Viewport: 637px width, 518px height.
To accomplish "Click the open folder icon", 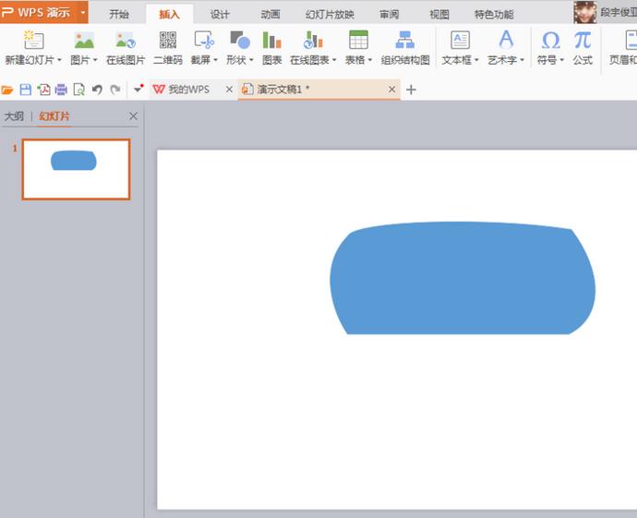I will coord(7,90).
